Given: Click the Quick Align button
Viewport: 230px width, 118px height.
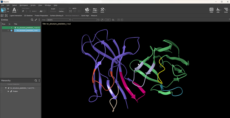Looking at the screenshot, I should pos(85,16).
